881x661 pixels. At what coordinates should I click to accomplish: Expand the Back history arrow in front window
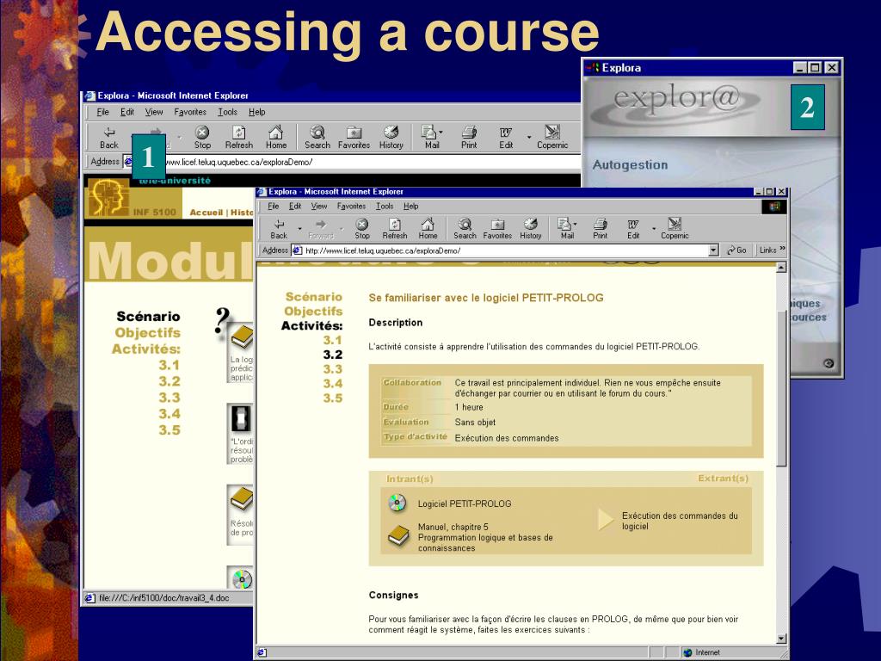coord(299,229)
